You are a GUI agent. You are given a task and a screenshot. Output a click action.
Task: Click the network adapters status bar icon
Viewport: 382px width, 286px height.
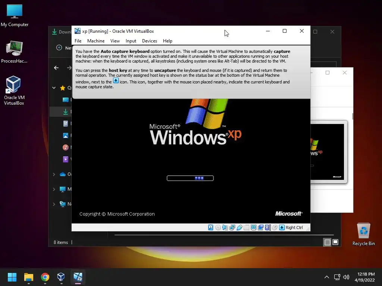[x=232, y=228]
